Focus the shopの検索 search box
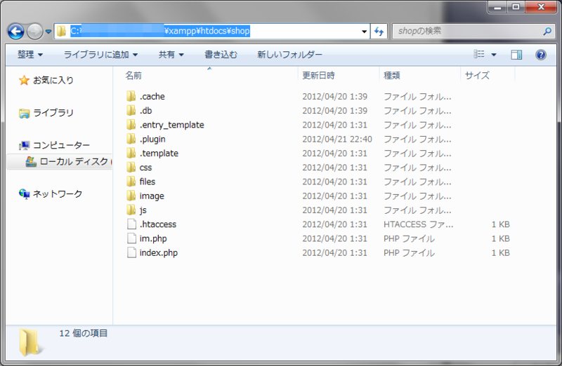 pyautogui.click(x=473, y=31)
